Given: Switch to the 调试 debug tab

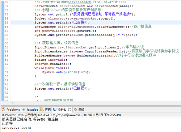Looking at the screenshot, I should 79,110.
